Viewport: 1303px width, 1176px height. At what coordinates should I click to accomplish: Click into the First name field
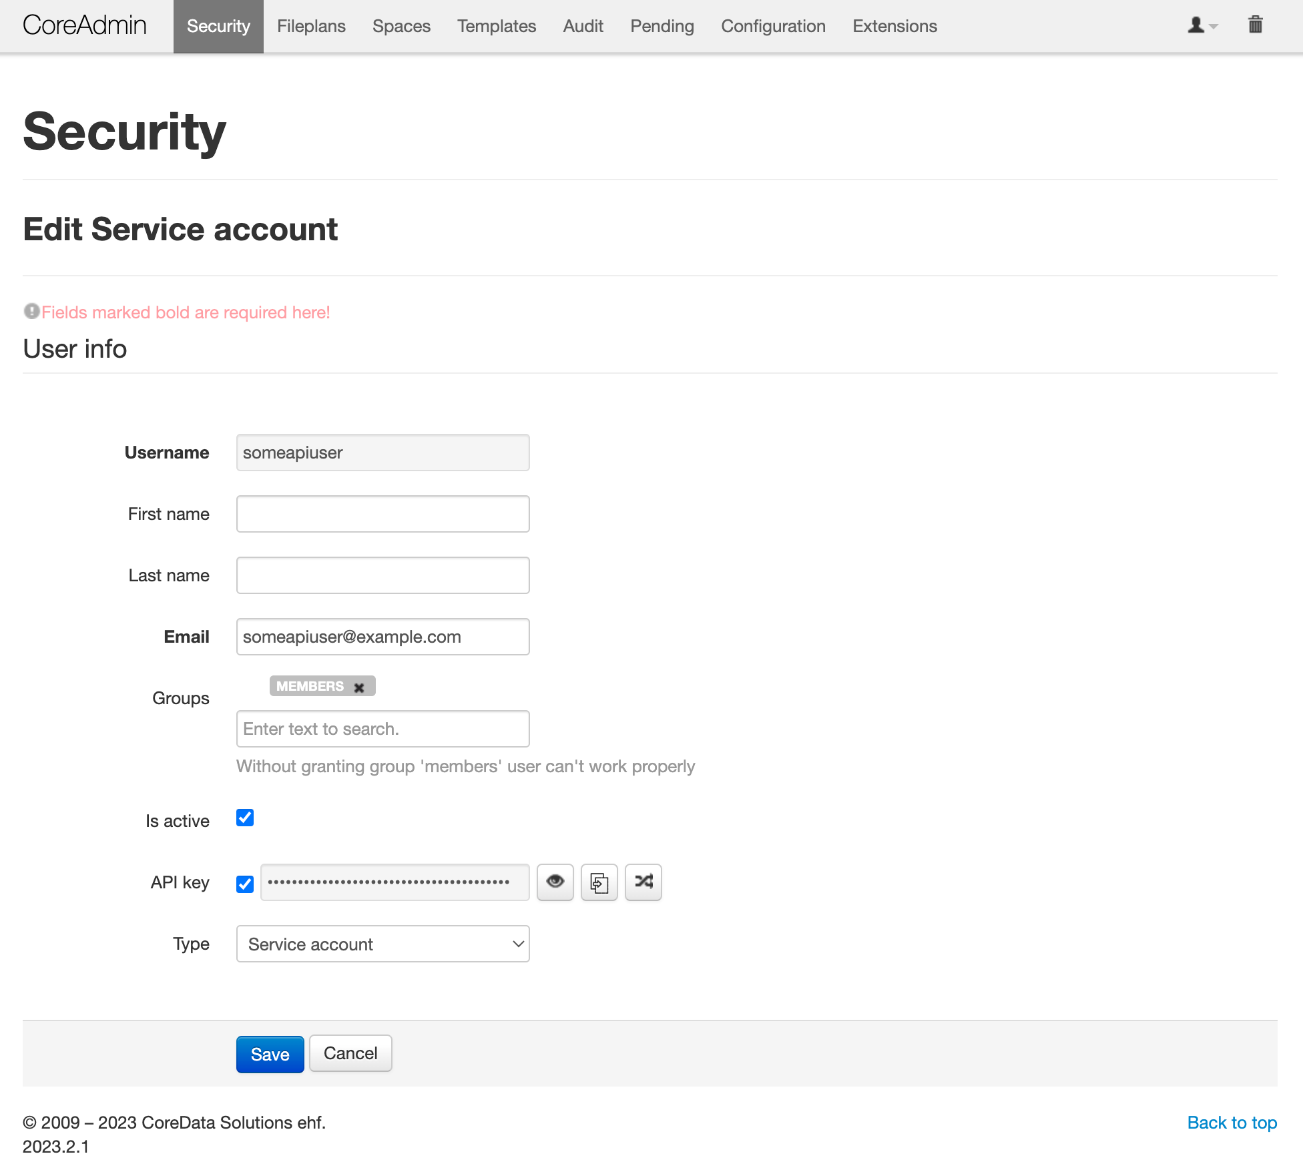382,513
